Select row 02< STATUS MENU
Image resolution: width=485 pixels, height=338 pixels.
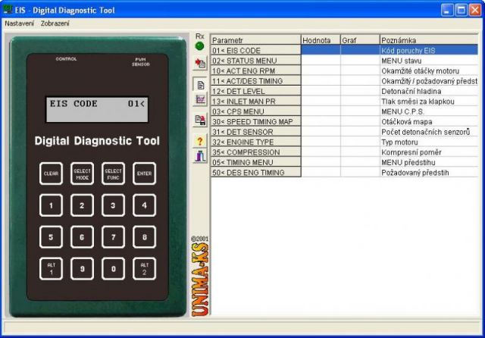pos(344,61)
